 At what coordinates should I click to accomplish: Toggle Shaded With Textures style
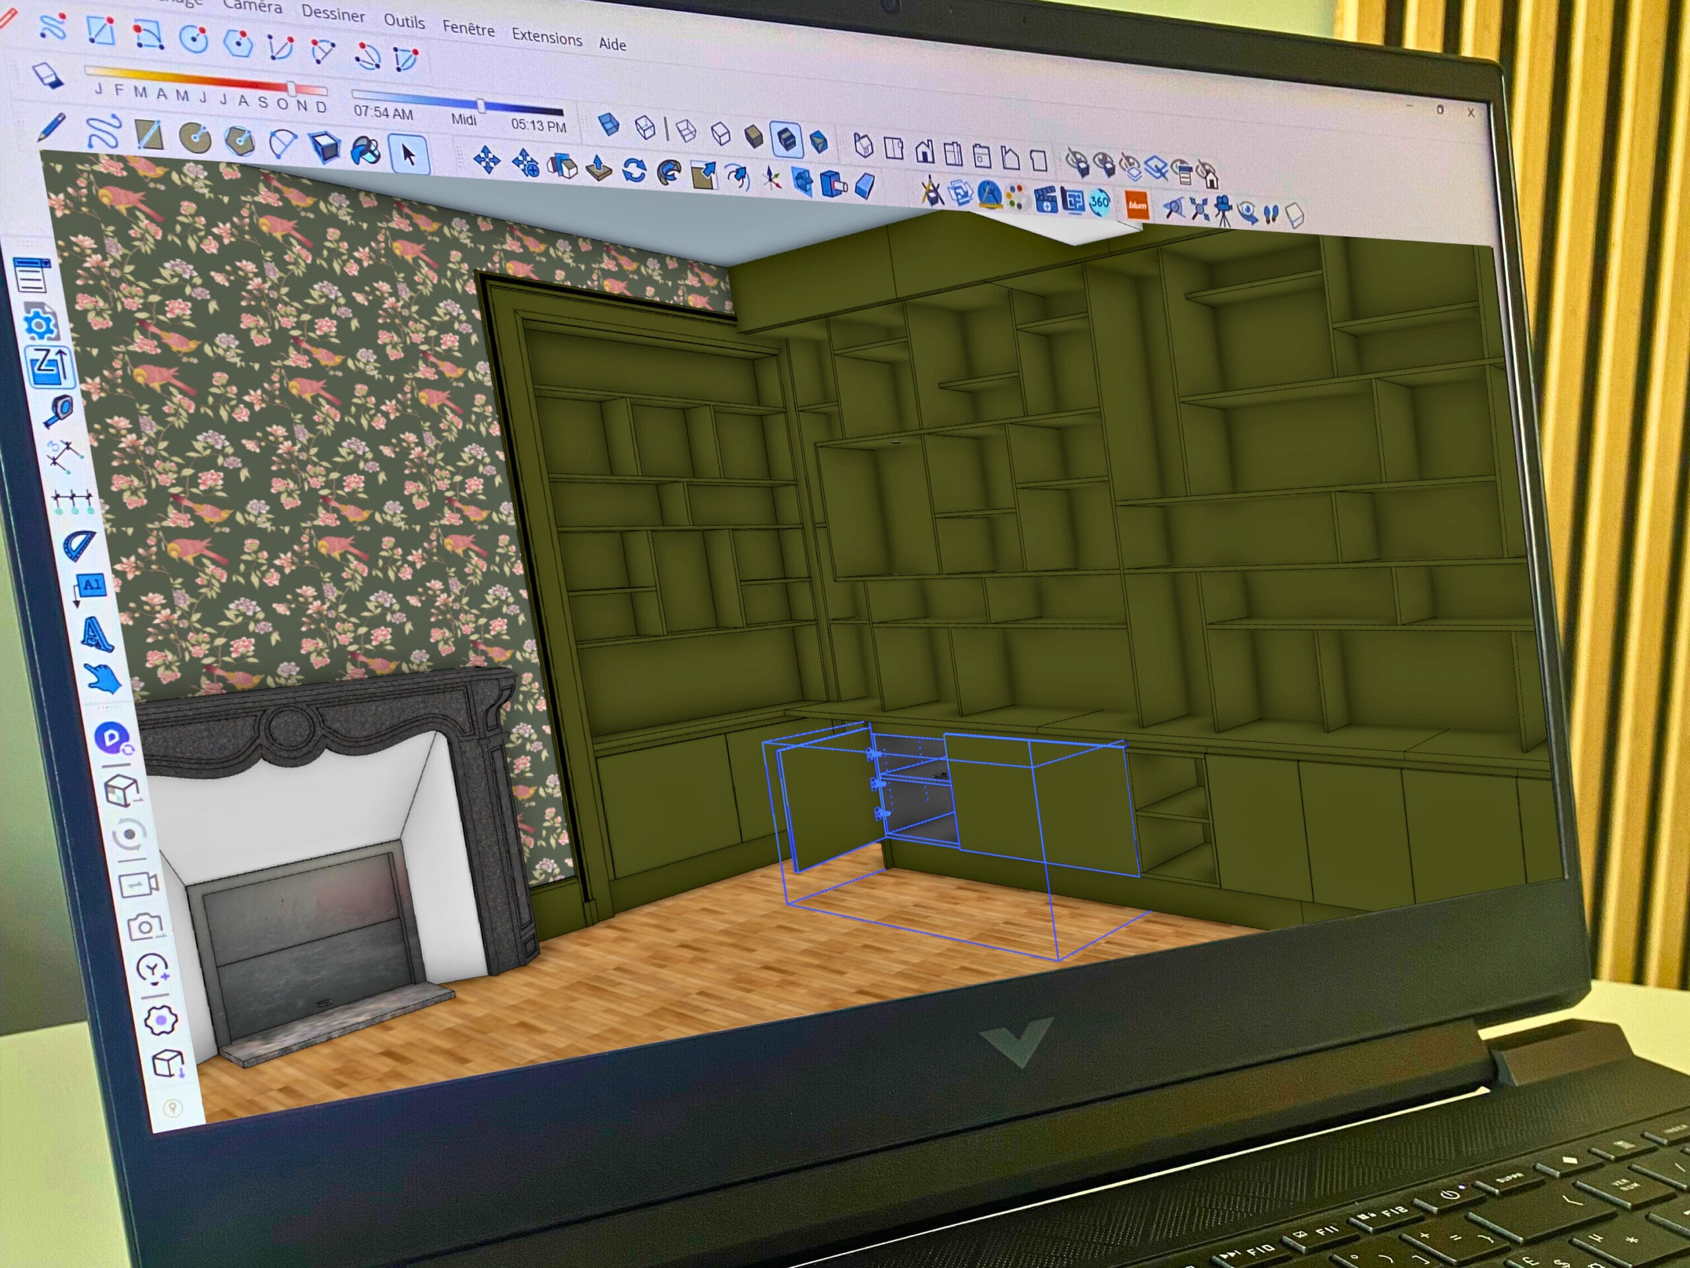click(x=786, y=139)
